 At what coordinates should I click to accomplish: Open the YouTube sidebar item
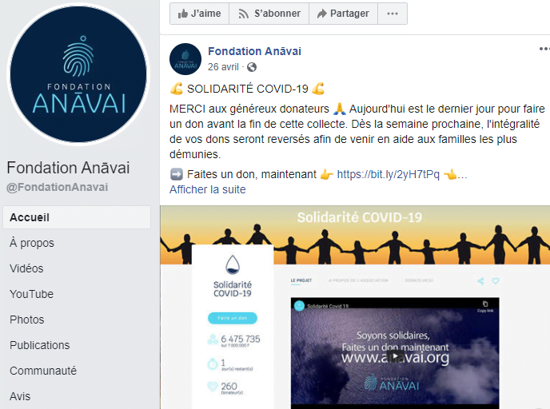click(31, 294)
